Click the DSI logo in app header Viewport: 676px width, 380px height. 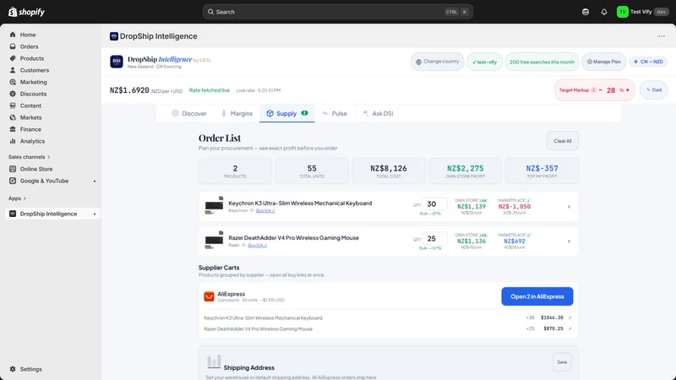pos(117,62)
